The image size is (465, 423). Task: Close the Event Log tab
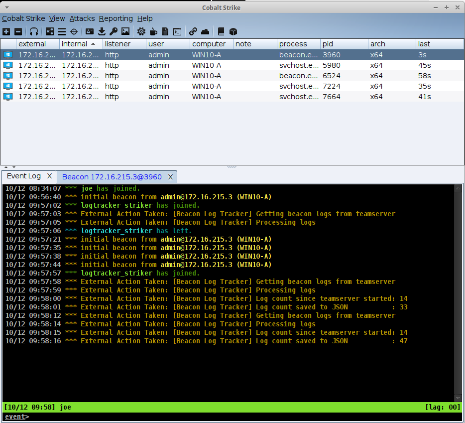(x=49, y=176)
